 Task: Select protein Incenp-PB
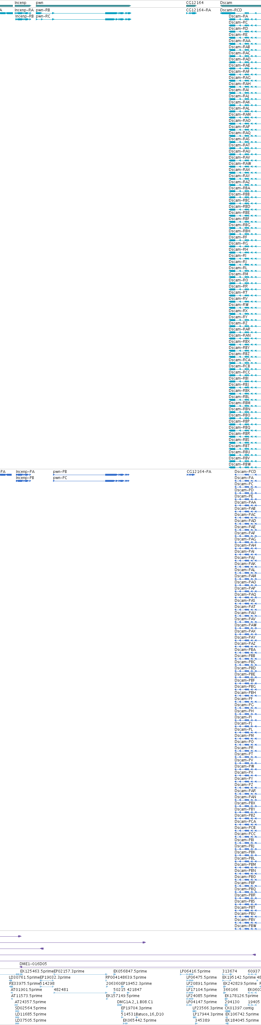point(25,478)
